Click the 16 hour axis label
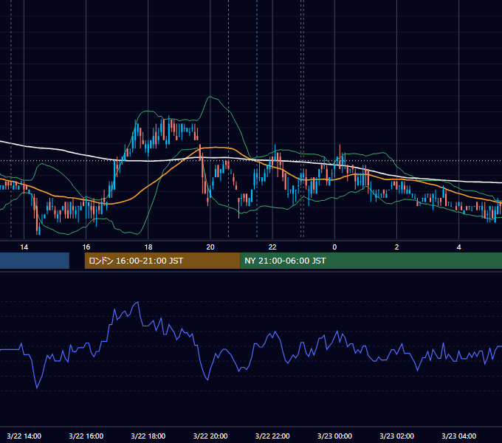Screen dimensions: 502x443 click(86, 247)
